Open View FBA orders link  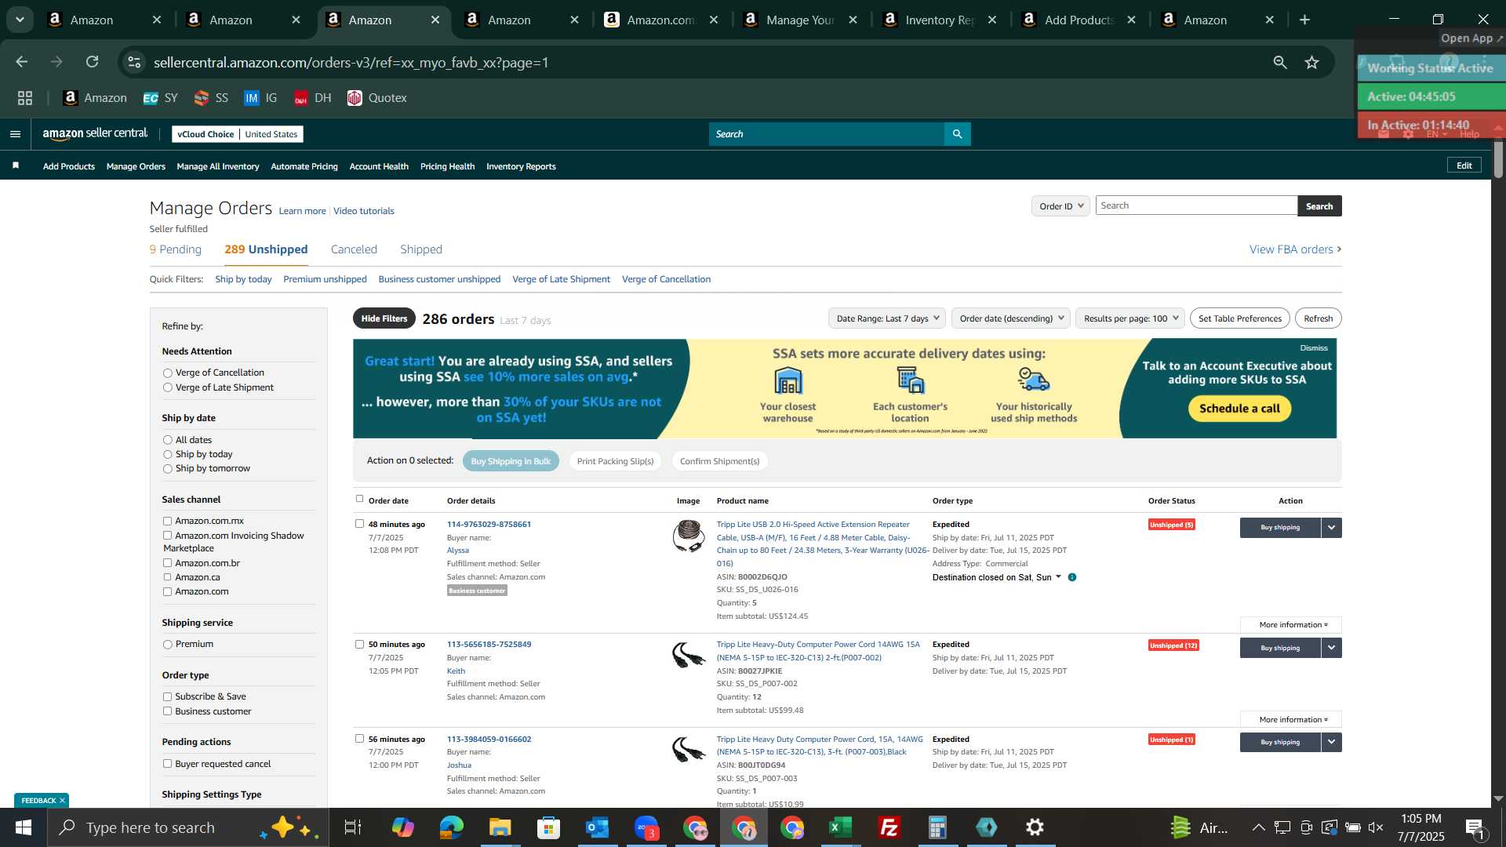(x=1295, y=249)
